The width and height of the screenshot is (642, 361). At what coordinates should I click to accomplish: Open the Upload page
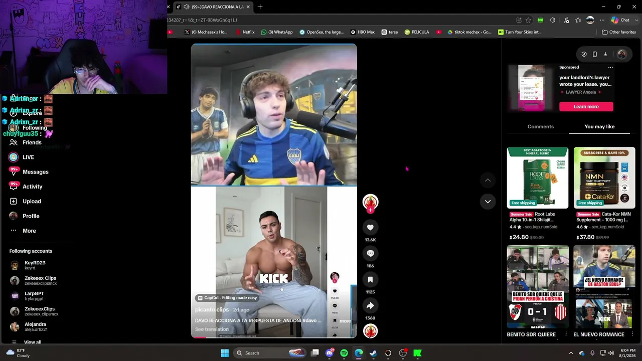tap(32, 202)
